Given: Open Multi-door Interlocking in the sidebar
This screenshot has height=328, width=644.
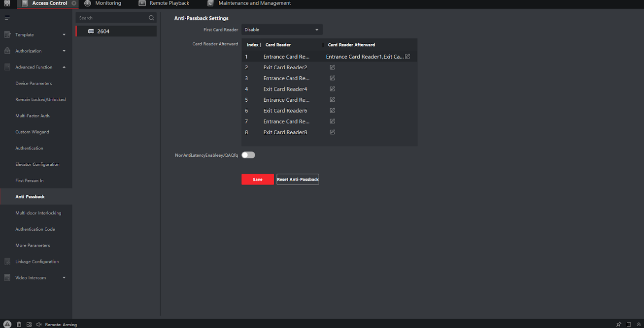Looking at the screenshot, I should pyautogui.click(x=38, y=213).
